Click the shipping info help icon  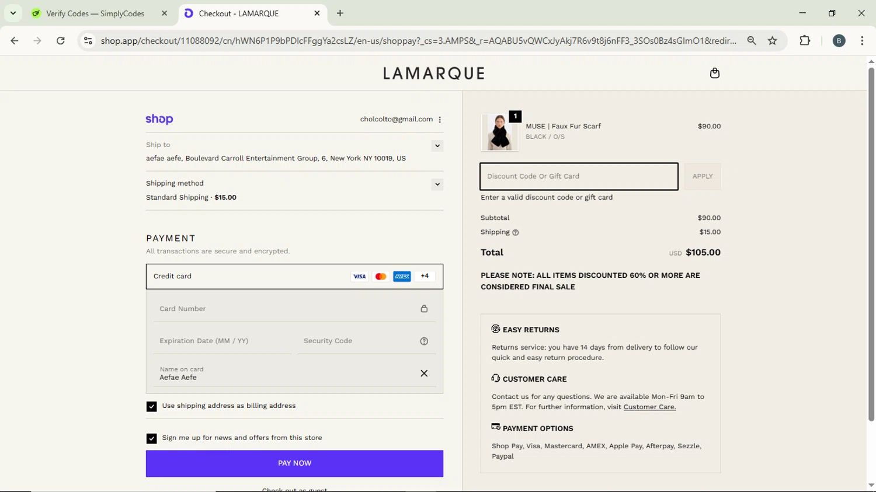[515, 232]
